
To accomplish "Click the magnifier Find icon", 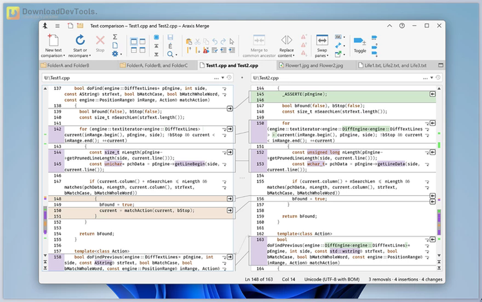I will point(170,54).
